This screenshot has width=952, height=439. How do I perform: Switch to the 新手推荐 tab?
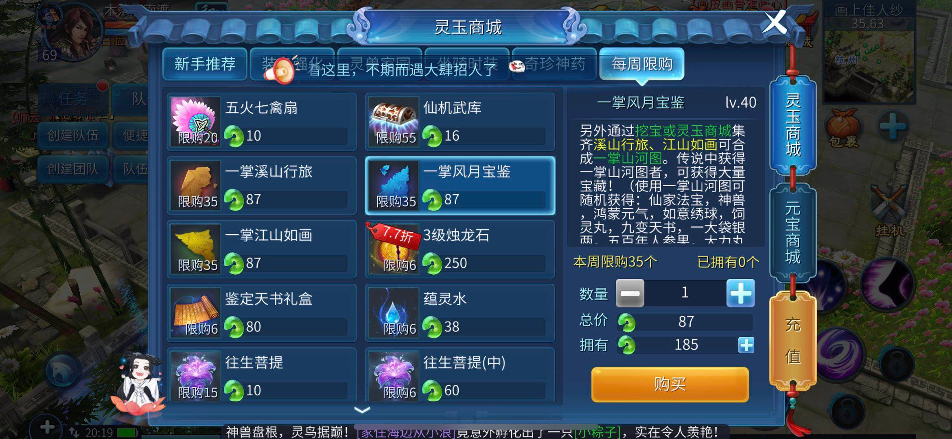tap(205, 64)
